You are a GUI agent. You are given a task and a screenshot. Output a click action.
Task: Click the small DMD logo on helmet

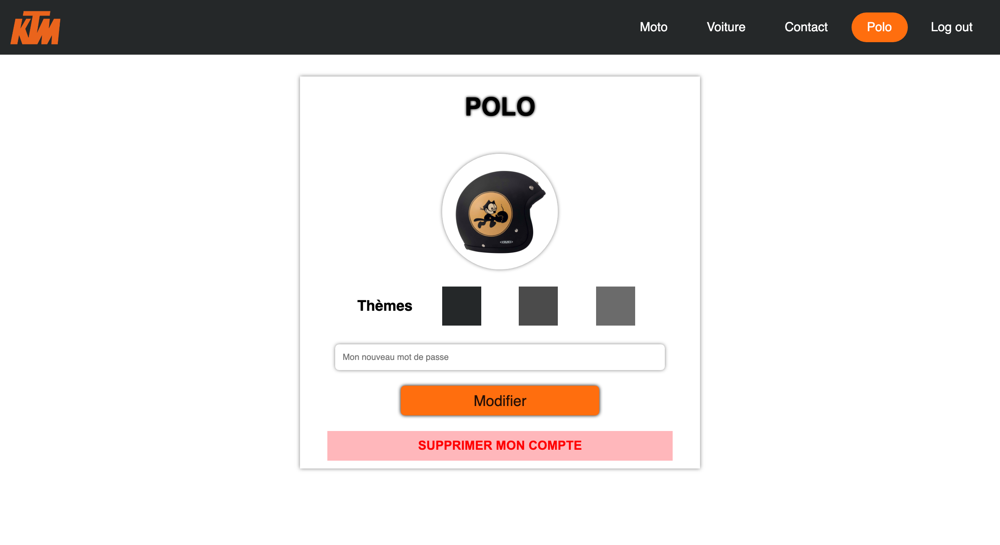click(506, 242)
